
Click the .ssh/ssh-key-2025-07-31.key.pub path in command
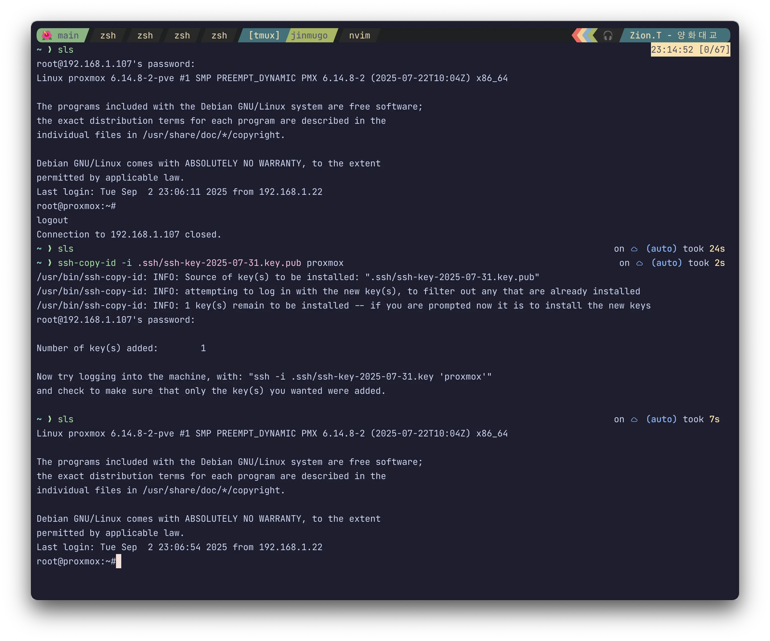coord(219,263)
